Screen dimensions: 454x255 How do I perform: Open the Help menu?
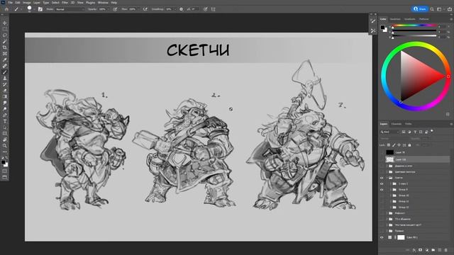pyautogui.click(x=113, y=3)
